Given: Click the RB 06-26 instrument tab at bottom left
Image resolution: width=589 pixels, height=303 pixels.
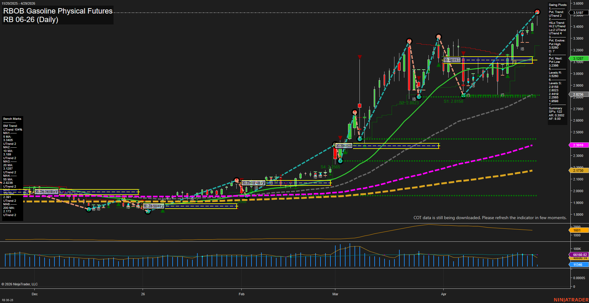Looking at the screenshot, I should click(x=7, y=300).
